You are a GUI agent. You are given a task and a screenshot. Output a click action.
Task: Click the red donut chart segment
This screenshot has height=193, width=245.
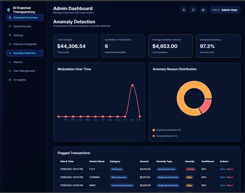(206, 105)
